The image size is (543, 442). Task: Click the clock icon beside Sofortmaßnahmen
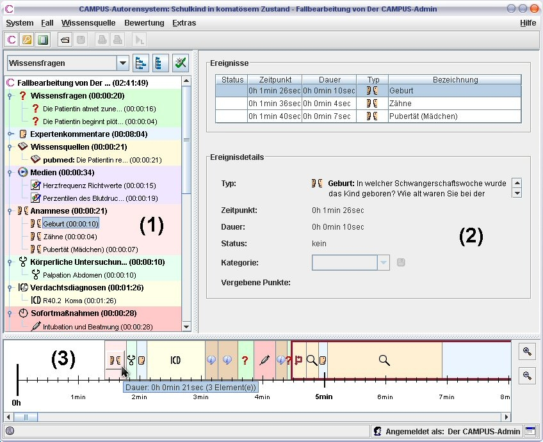pos(23,313)
